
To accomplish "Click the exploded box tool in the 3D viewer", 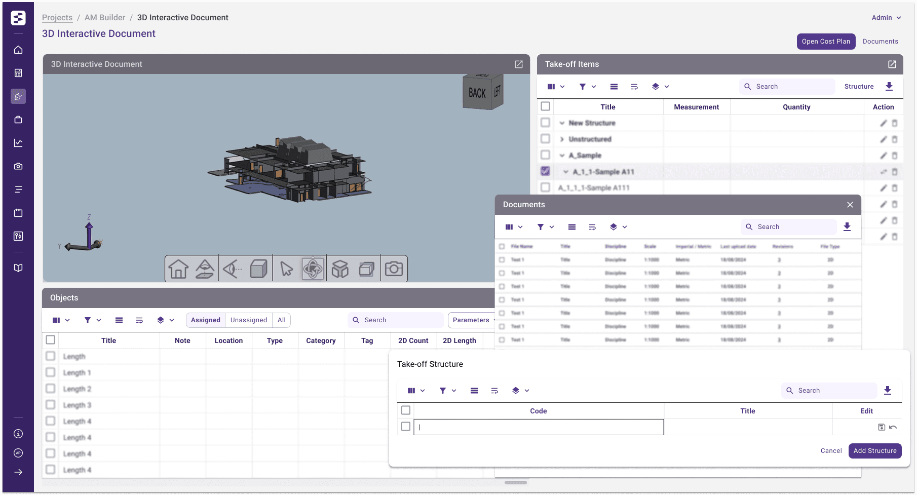I will coord(340,269).
